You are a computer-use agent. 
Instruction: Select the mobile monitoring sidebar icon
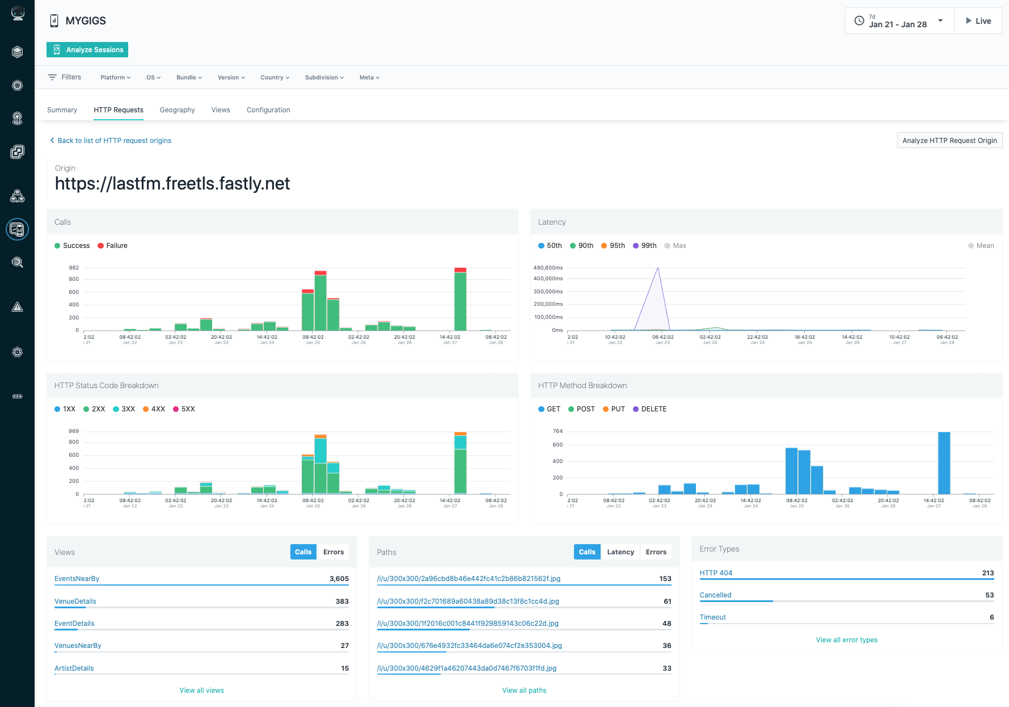[18, 229]
